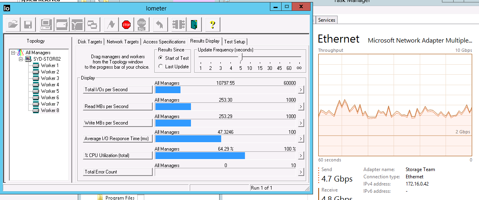Click Total I/Os per Second button
The height and width of the screenshot is (200, 479).
click(118, 90)
